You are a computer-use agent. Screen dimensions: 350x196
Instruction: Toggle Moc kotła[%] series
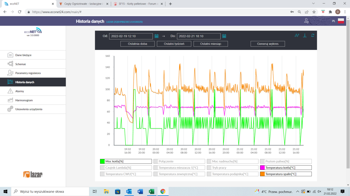point(126,161)
